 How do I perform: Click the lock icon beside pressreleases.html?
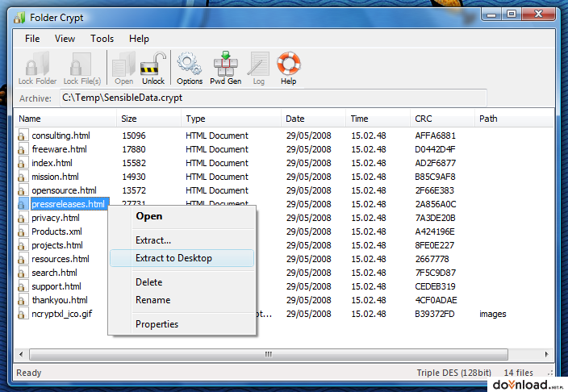click(x=22, y=204)
